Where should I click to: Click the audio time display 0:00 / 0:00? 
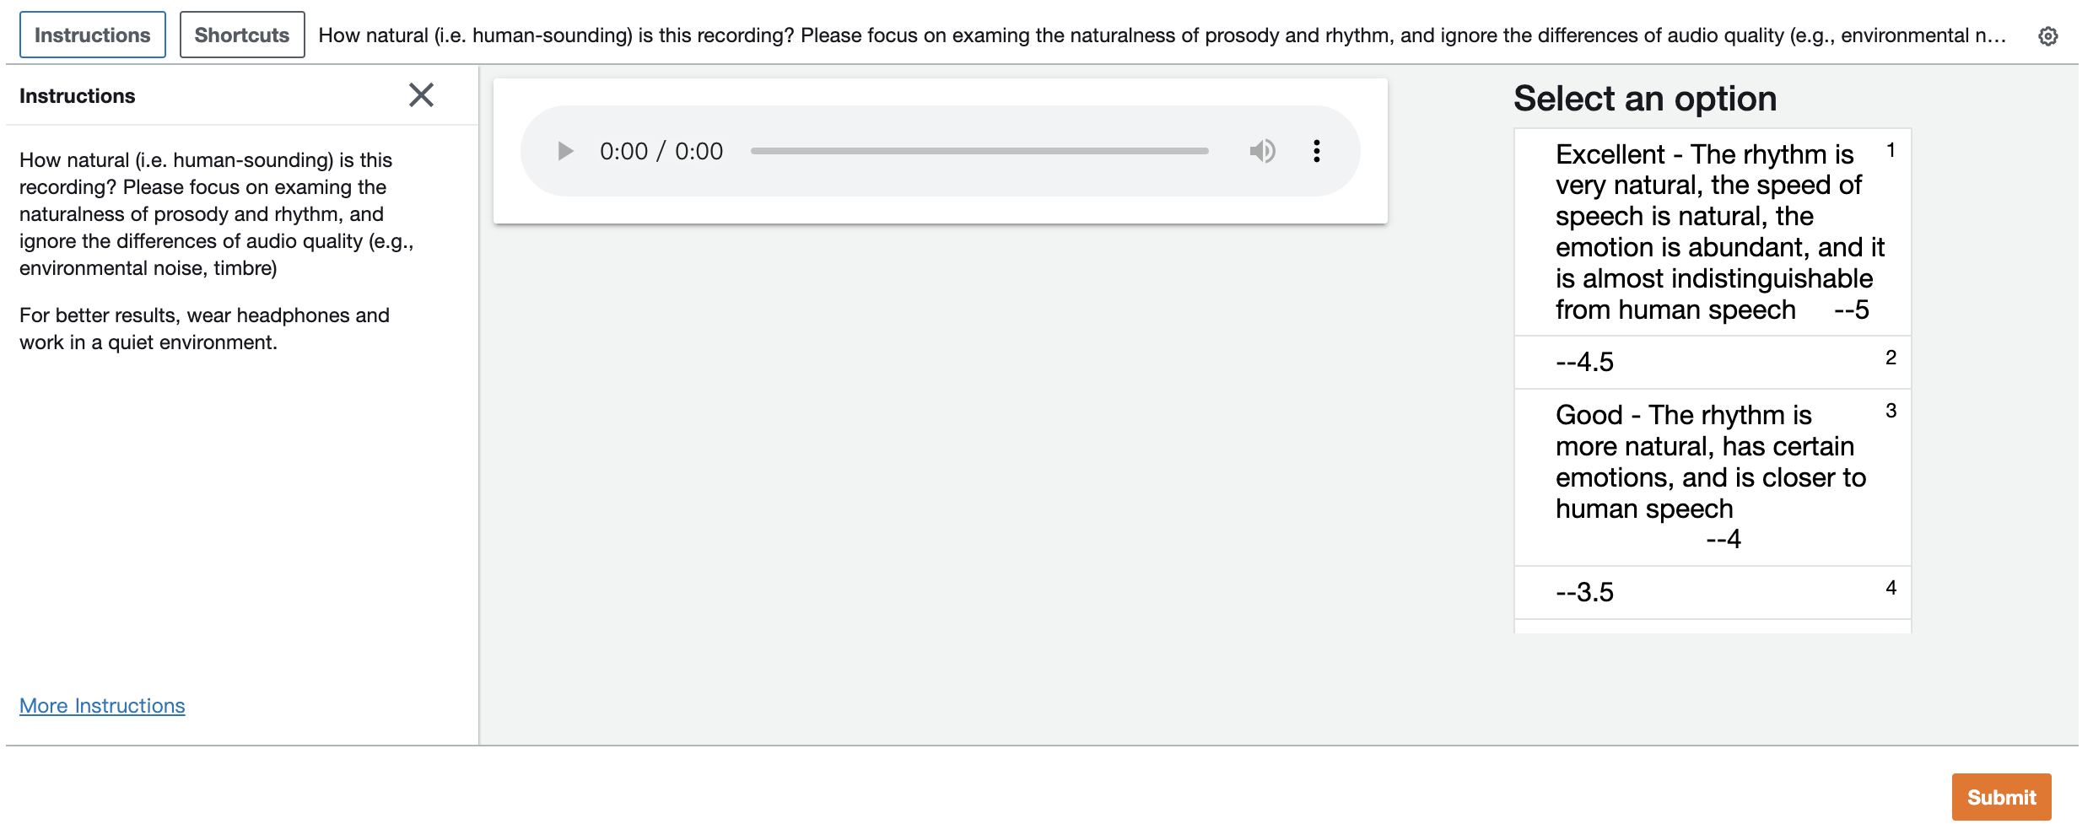[x=661, y=152]
